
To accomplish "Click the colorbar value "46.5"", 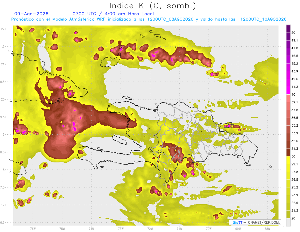I will (295, 56).
